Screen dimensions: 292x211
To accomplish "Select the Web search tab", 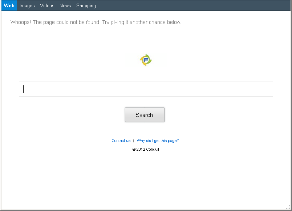I will (x=9, y=5).
